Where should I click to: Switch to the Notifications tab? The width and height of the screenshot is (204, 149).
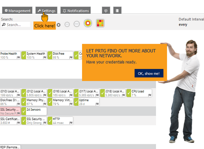(76, 10)
